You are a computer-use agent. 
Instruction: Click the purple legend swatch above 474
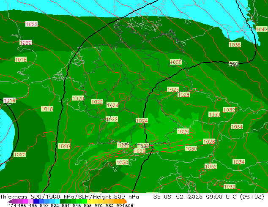click(14, 202)
